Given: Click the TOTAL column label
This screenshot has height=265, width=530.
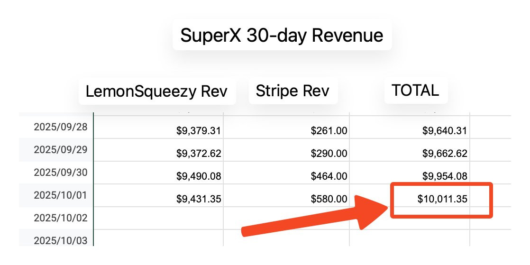Looking at the screenshot, I should click(415, 90).
